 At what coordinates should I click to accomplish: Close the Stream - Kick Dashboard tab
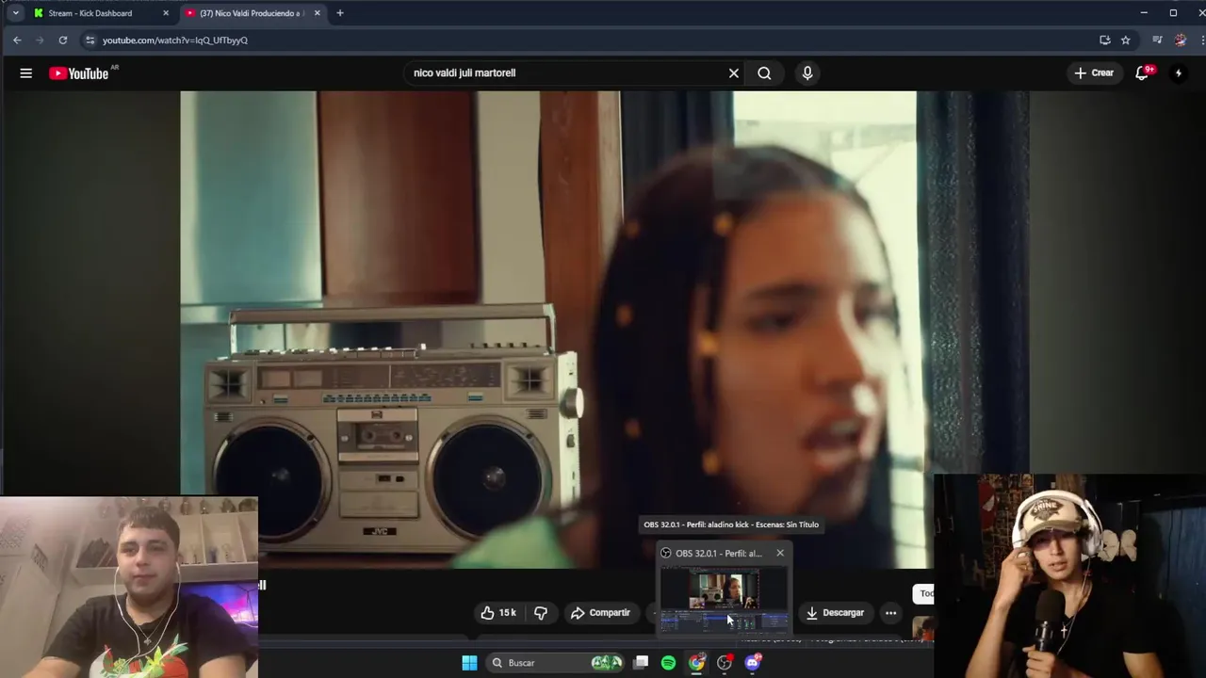(x=166, y=13)
